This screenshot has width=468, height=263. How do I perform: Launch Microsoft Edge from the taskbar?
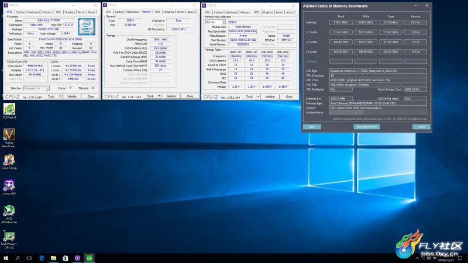(x=42, y=258)
